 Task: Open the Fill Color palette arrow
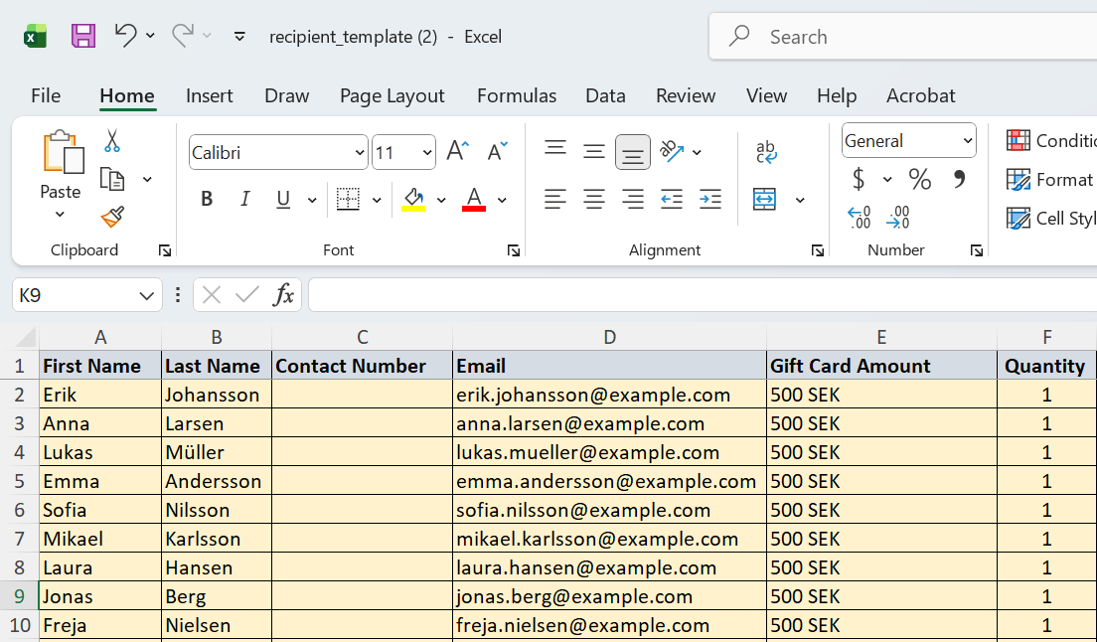click(x=441, y=200)
